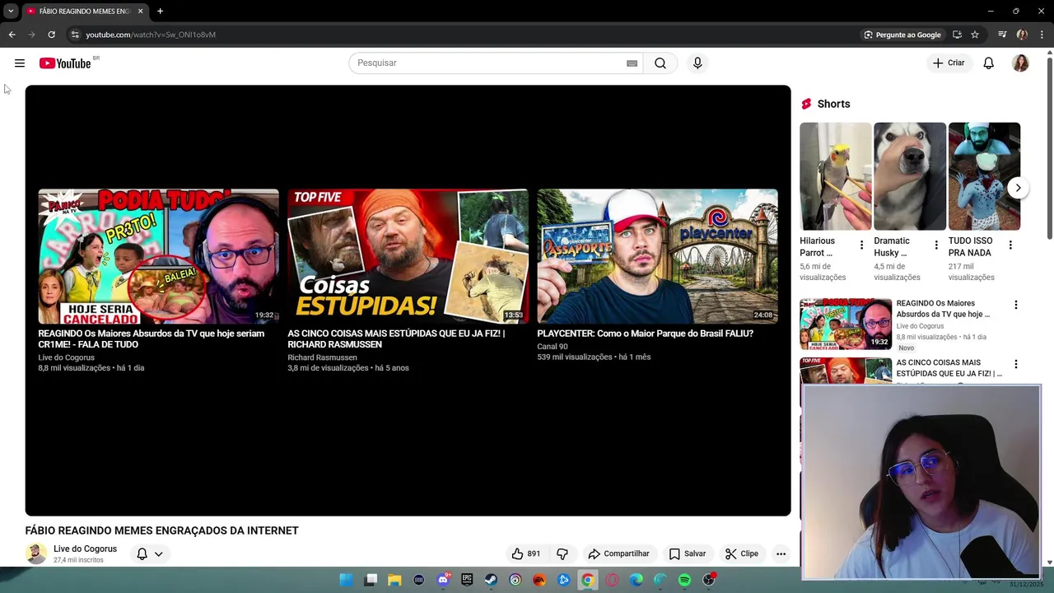Screen dimensions: 1054x593
Task: Play AS CINCO COISAS MAIS ESTÚPIDAS endscreen thumbnail
Action: (x=408, y=256)
